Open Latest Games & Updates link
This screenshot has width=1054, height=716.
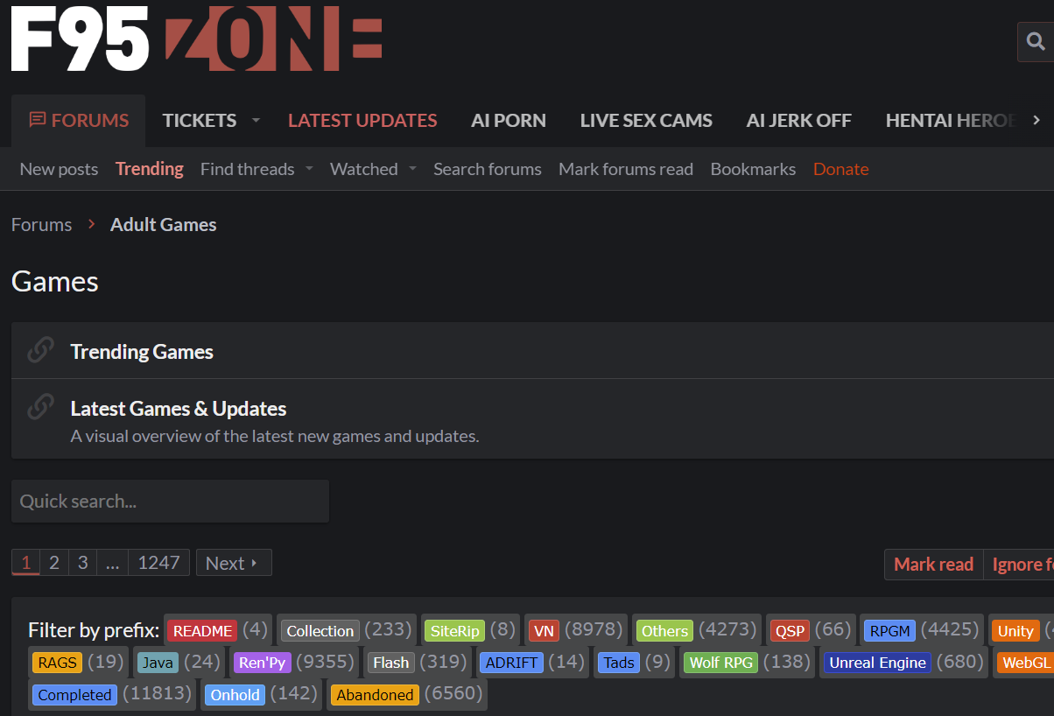(x=179, y=408)
